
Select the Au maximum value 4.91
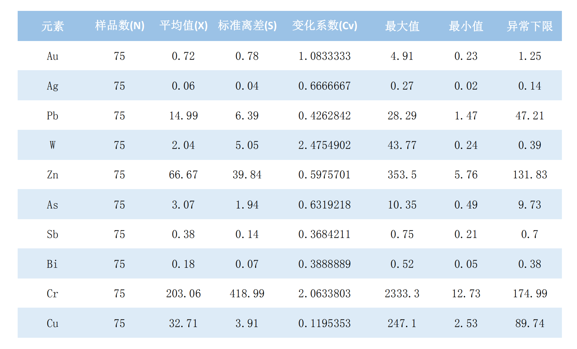[402, 56]
